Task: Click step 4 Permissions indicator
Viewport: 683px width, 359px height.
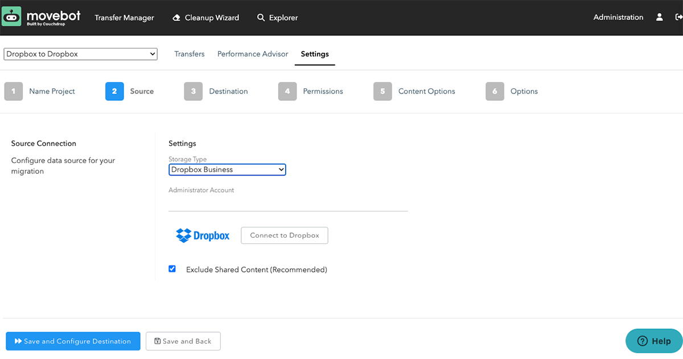Action: tap(287, 91)
